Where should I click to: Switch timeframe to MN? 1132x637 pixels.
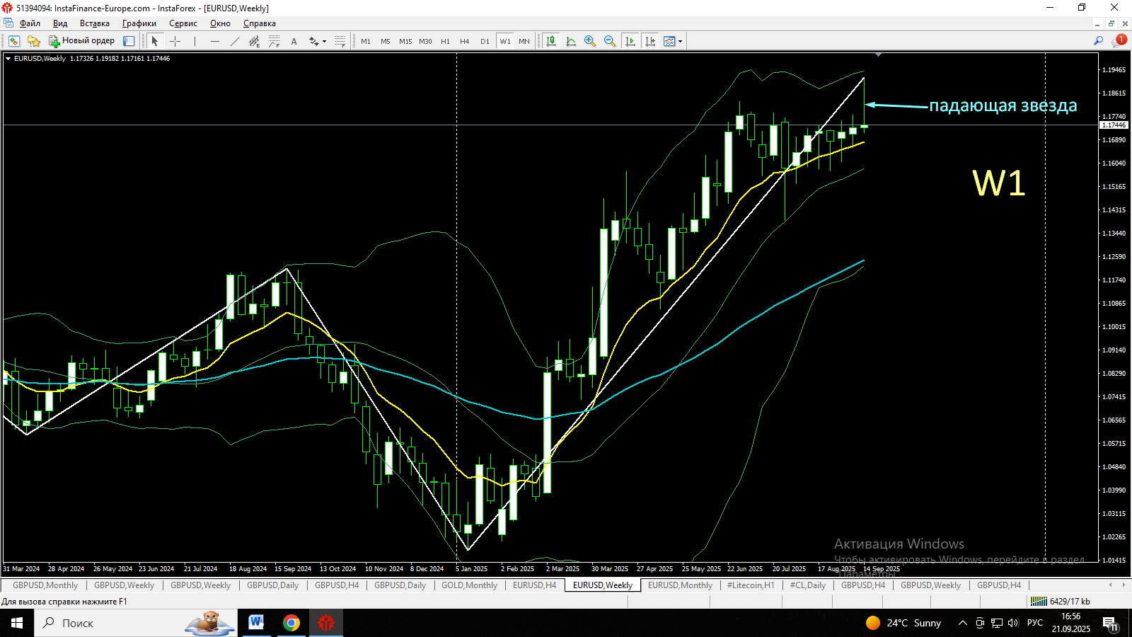[524, 41]
